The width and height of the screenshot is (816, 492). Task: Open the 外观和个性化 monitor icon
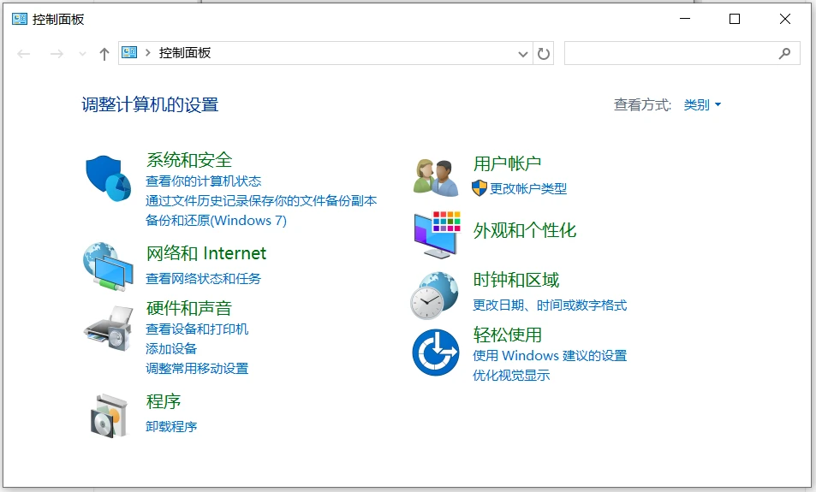tap(438, 235)
